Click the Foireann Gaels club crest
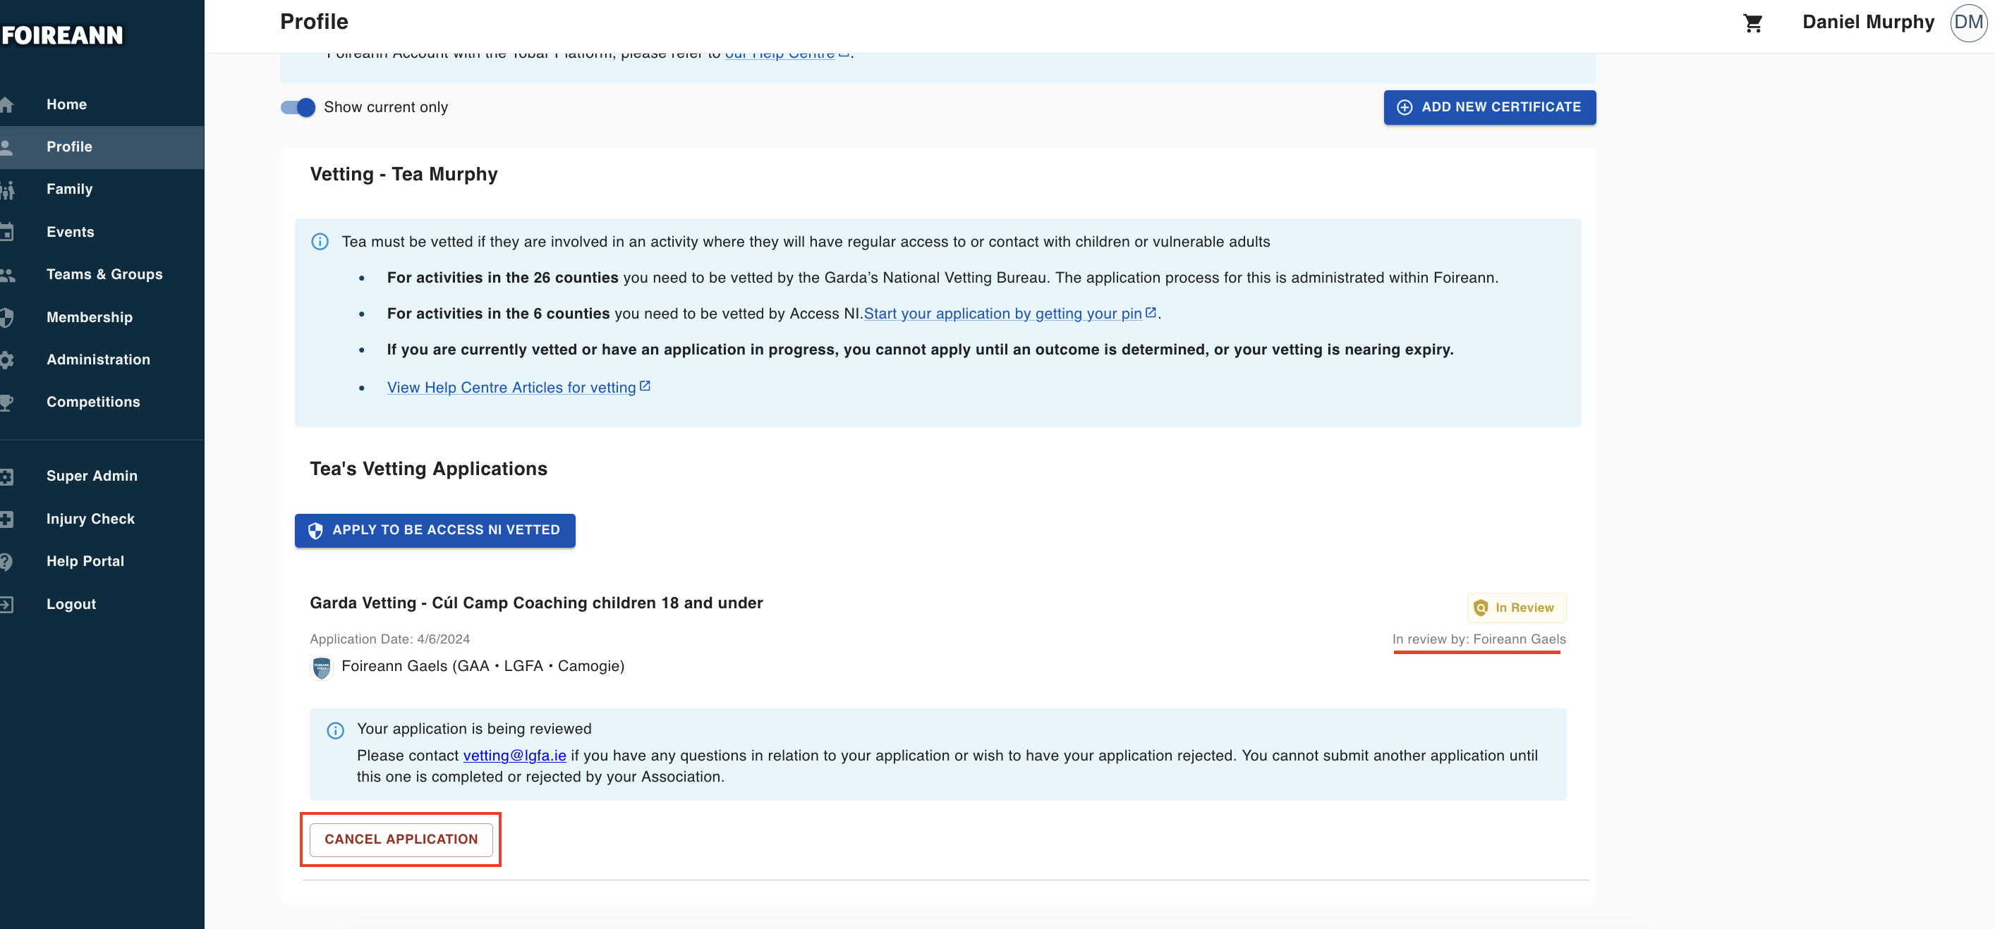 (x=322, y=667)
